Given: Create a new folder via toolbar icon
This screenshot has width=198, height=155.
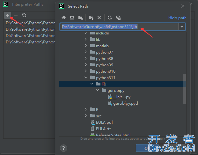Looking at the screenshot, I should (x=91, y=18).
